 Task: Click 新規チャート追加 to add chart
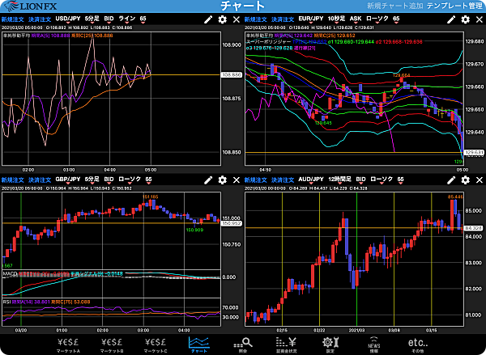click(x=395, y=6)
